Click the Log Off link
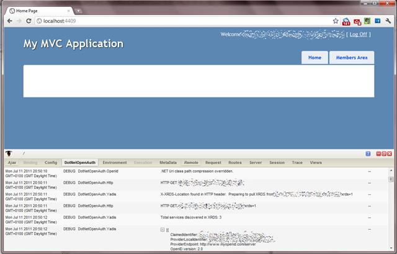The image size is (397, 254). [x=359, y=35]
